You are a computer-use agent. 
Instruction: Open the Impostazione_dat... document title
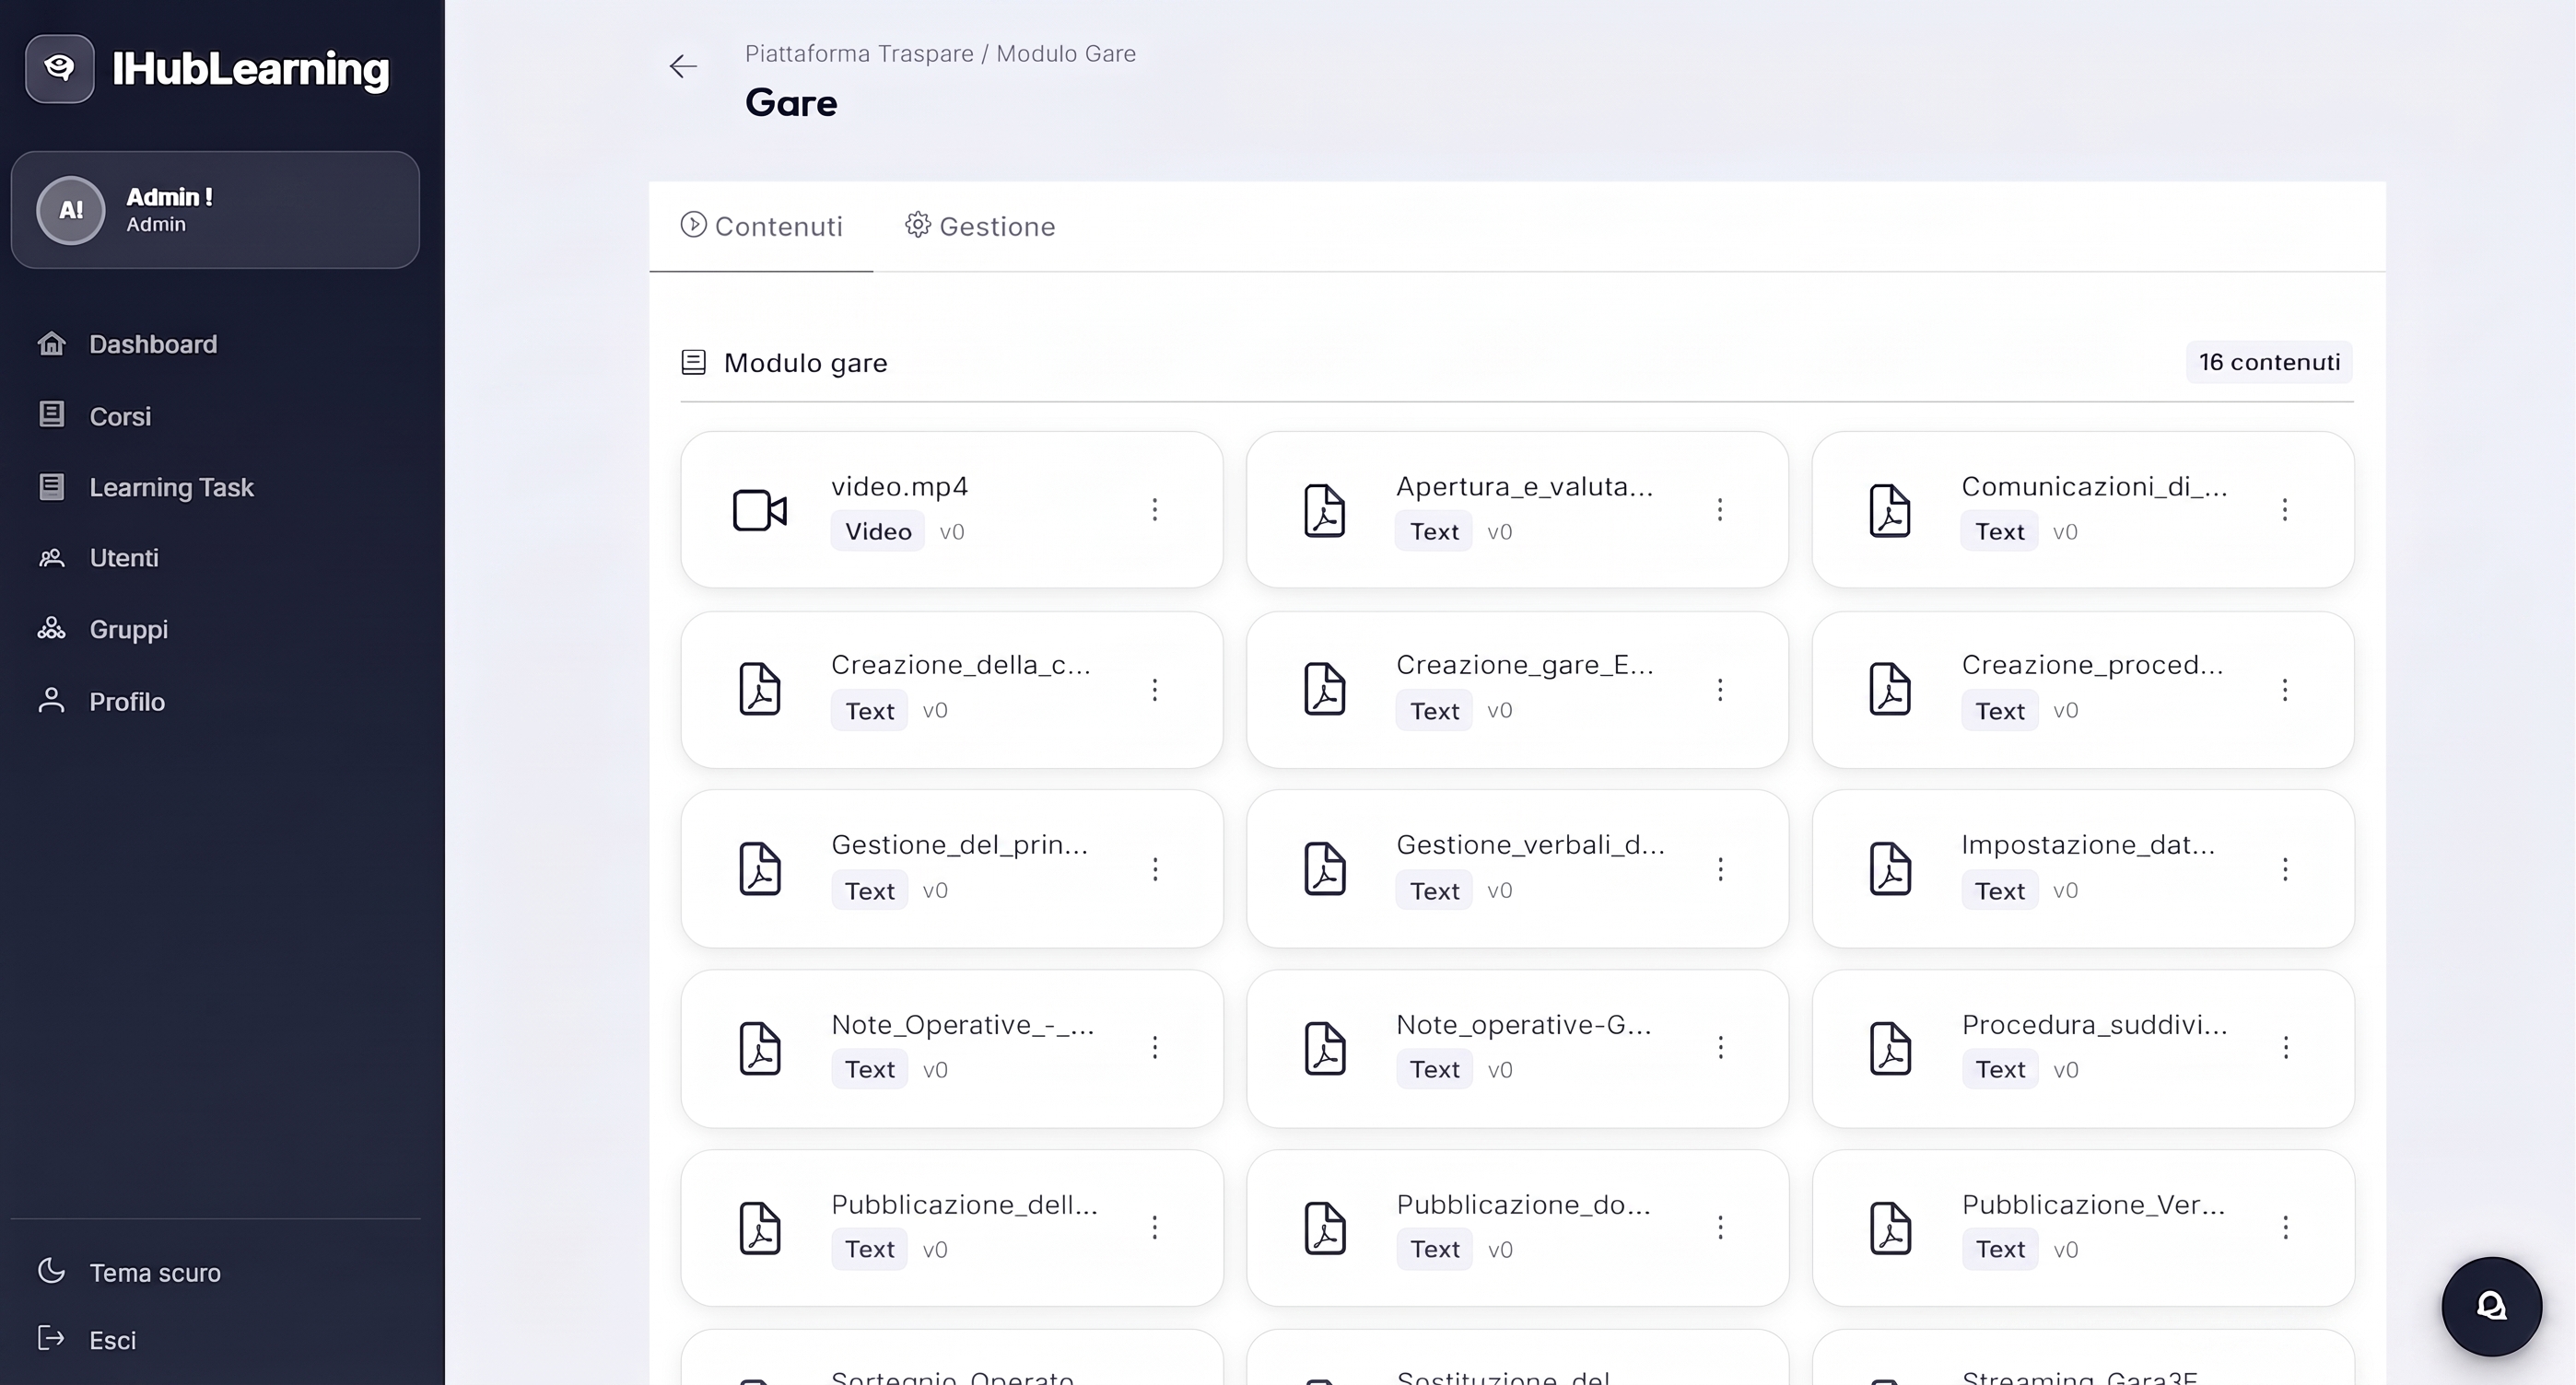coord(2088,845)
